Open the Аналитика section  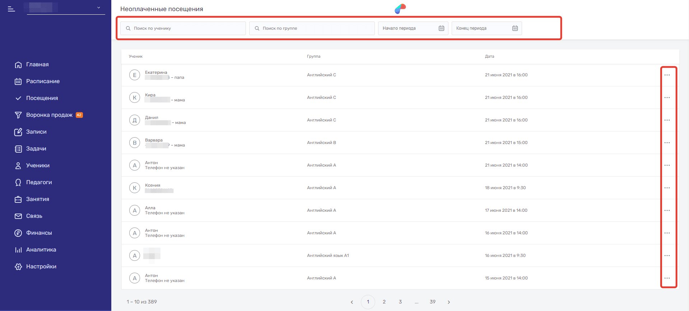[x=41, y=250]
